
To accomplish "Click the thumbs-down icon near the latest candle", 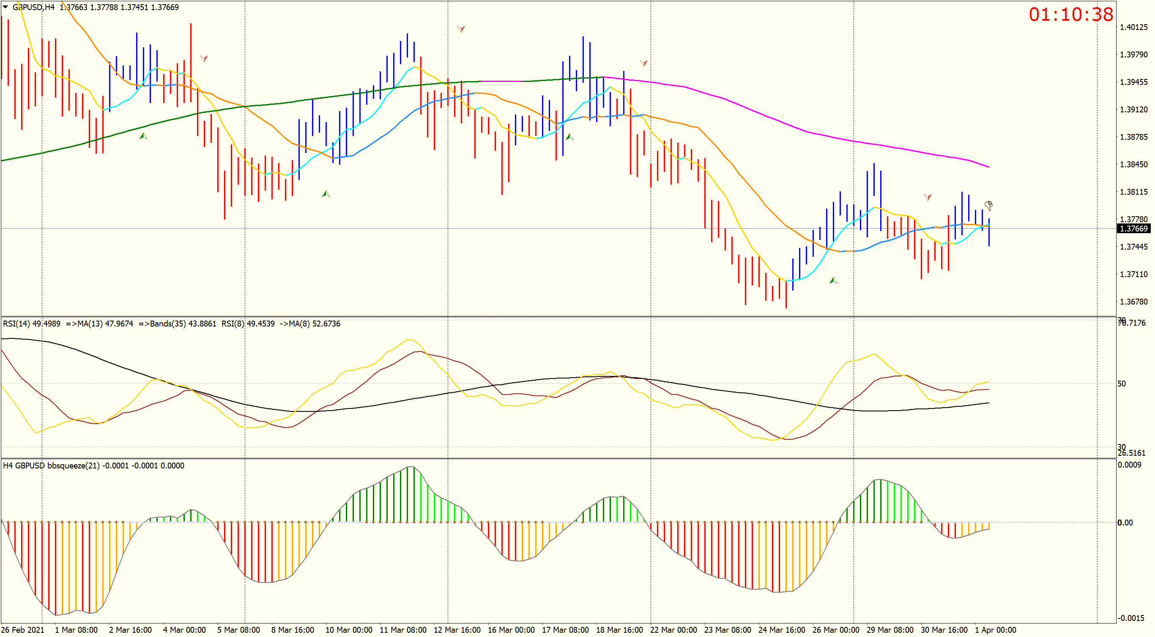I will (x=988, y=206).
